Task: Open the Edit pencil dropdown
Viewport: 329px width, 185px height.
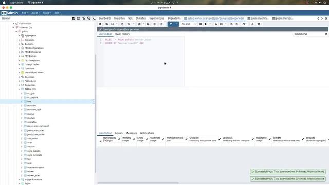Action: click(162, 24)
